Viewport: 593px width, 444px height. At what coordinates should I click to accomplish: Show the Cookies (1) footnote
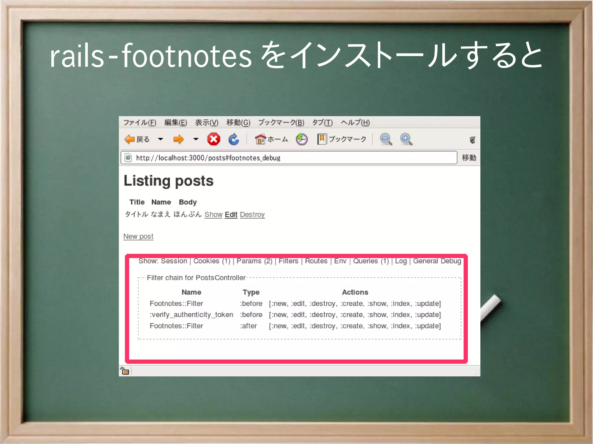coord(212,261)
